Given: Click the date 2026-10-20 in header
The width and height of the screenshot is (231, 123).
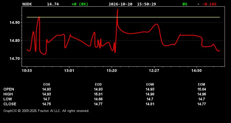Looking at the screenshot, I should click(120, 4).
